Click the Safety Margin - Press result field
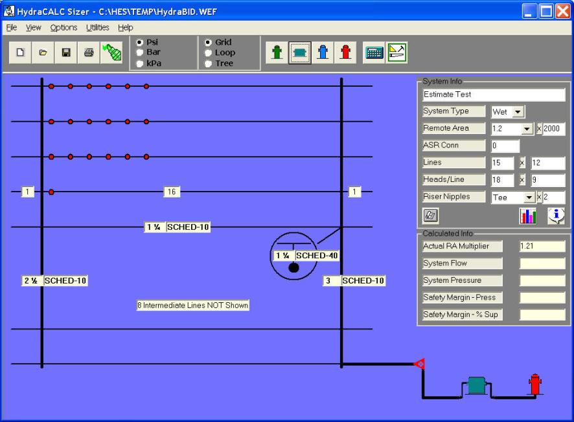This screenshot has width=574, height=422. [x=542, y=298]
